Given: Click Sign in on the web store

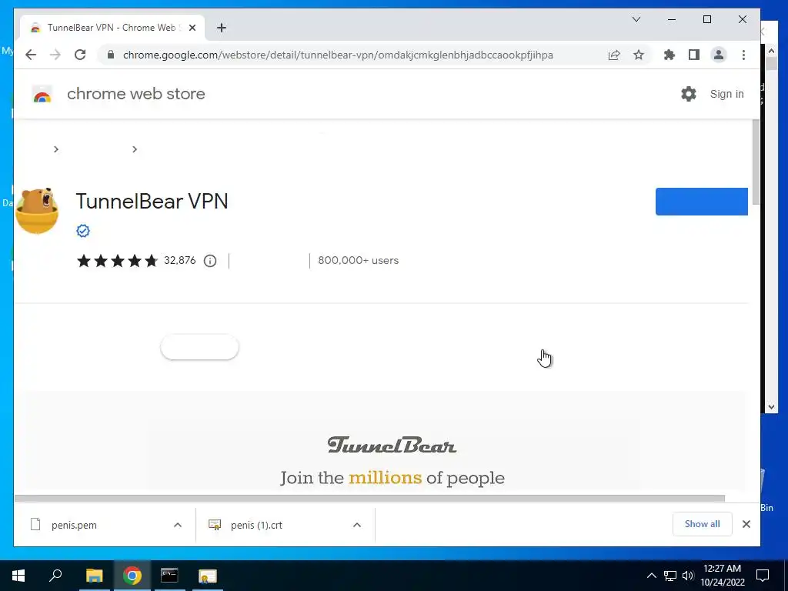Looking at the screenshot, I should click(726, 94).
